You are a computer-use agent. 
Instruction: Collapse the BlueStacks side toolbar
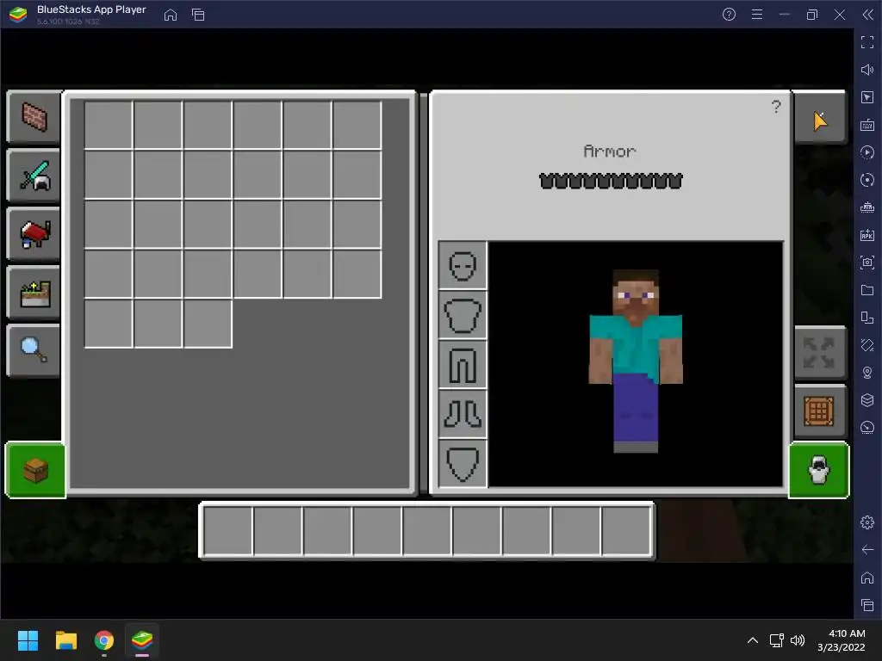click(868, 15)
